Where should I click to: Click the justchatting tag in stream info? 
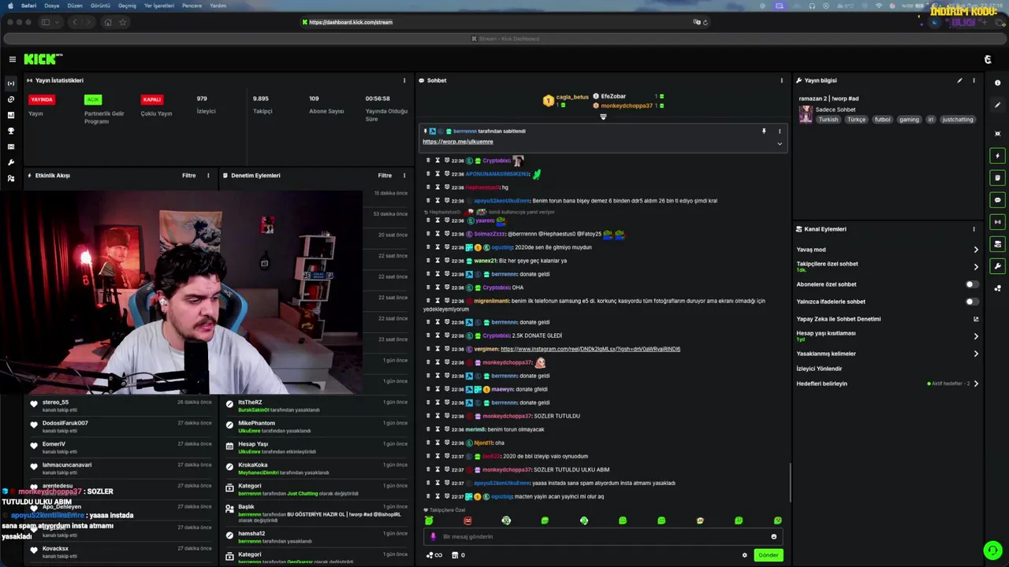coord(958,120)
